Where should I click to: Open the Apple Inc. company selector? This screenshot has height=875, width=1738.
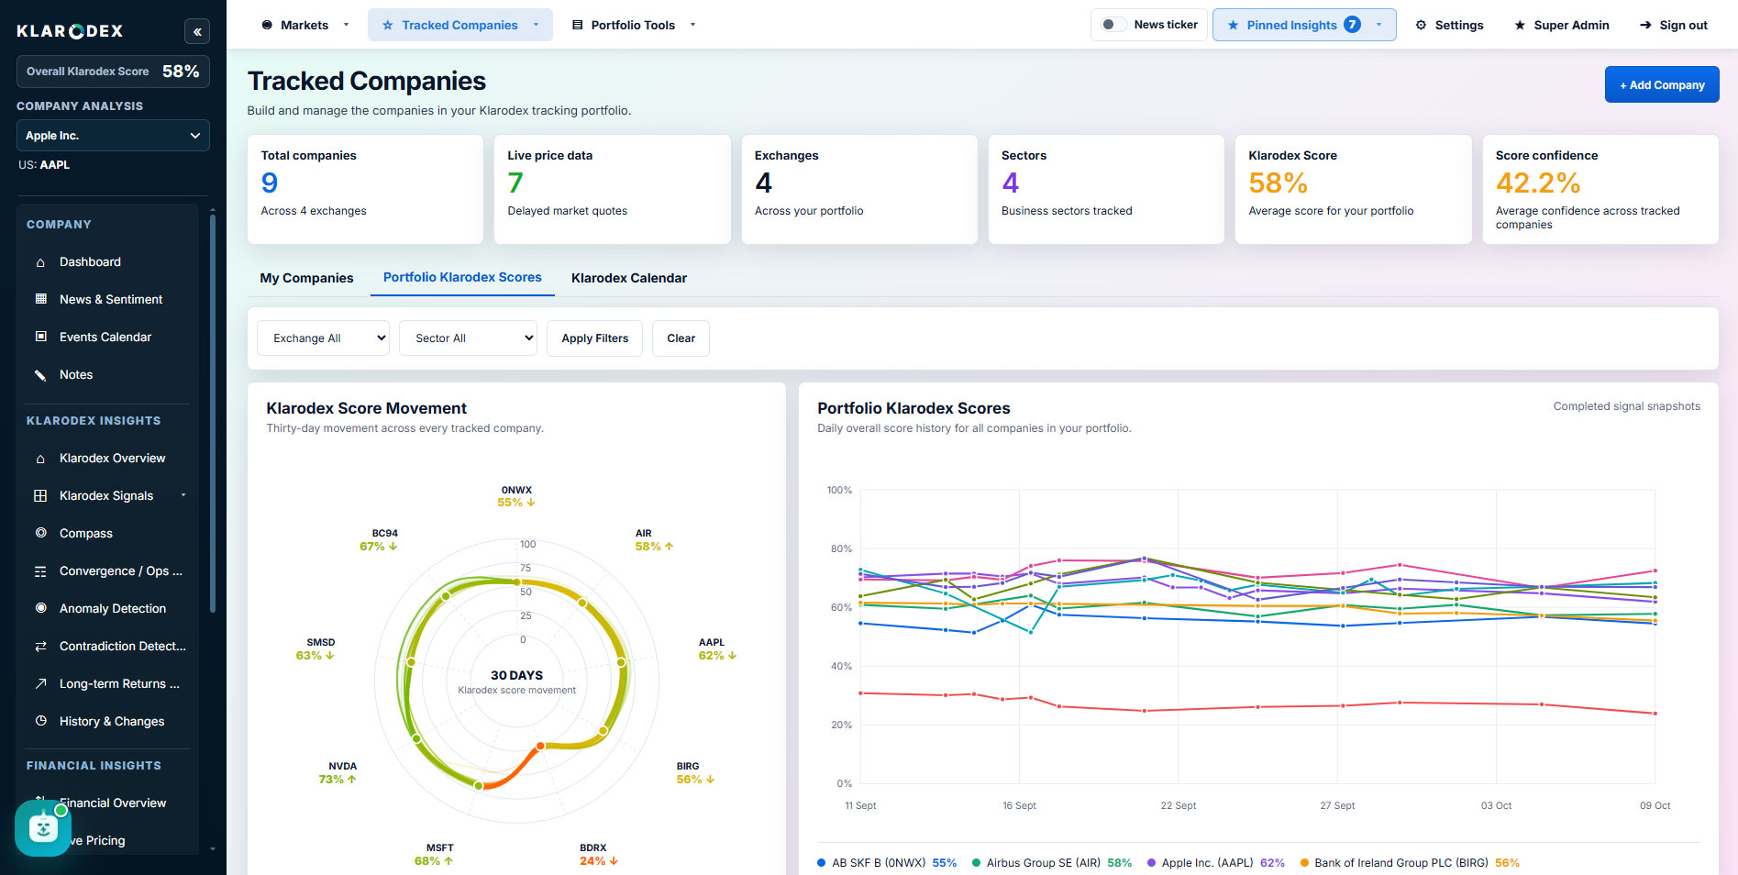tap(113, 136)
